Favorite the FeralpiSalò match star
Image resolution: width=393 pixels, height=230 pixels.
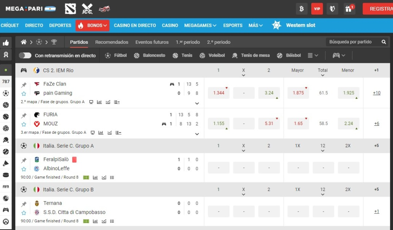coord(24,169)
